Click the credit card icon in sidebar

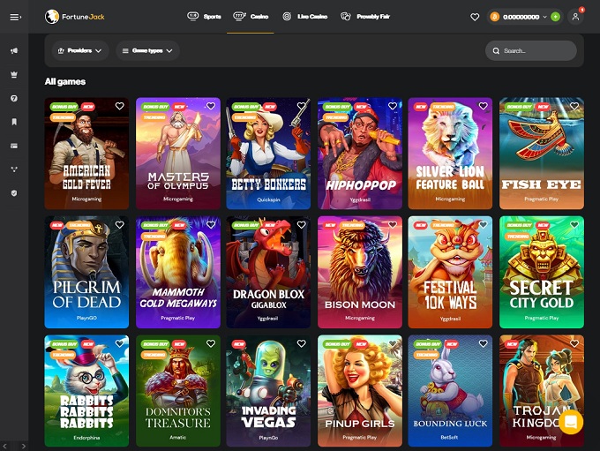pyautogui.click(x=14, y=146)
